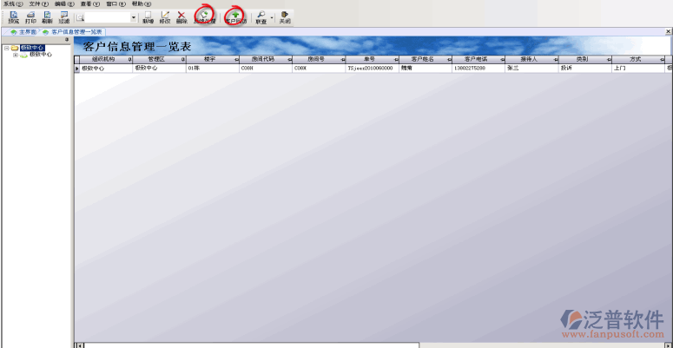Delete the record with 删除 icon
Image resolution: width=673 pixels, height=348 pixels.
point(181,17)
